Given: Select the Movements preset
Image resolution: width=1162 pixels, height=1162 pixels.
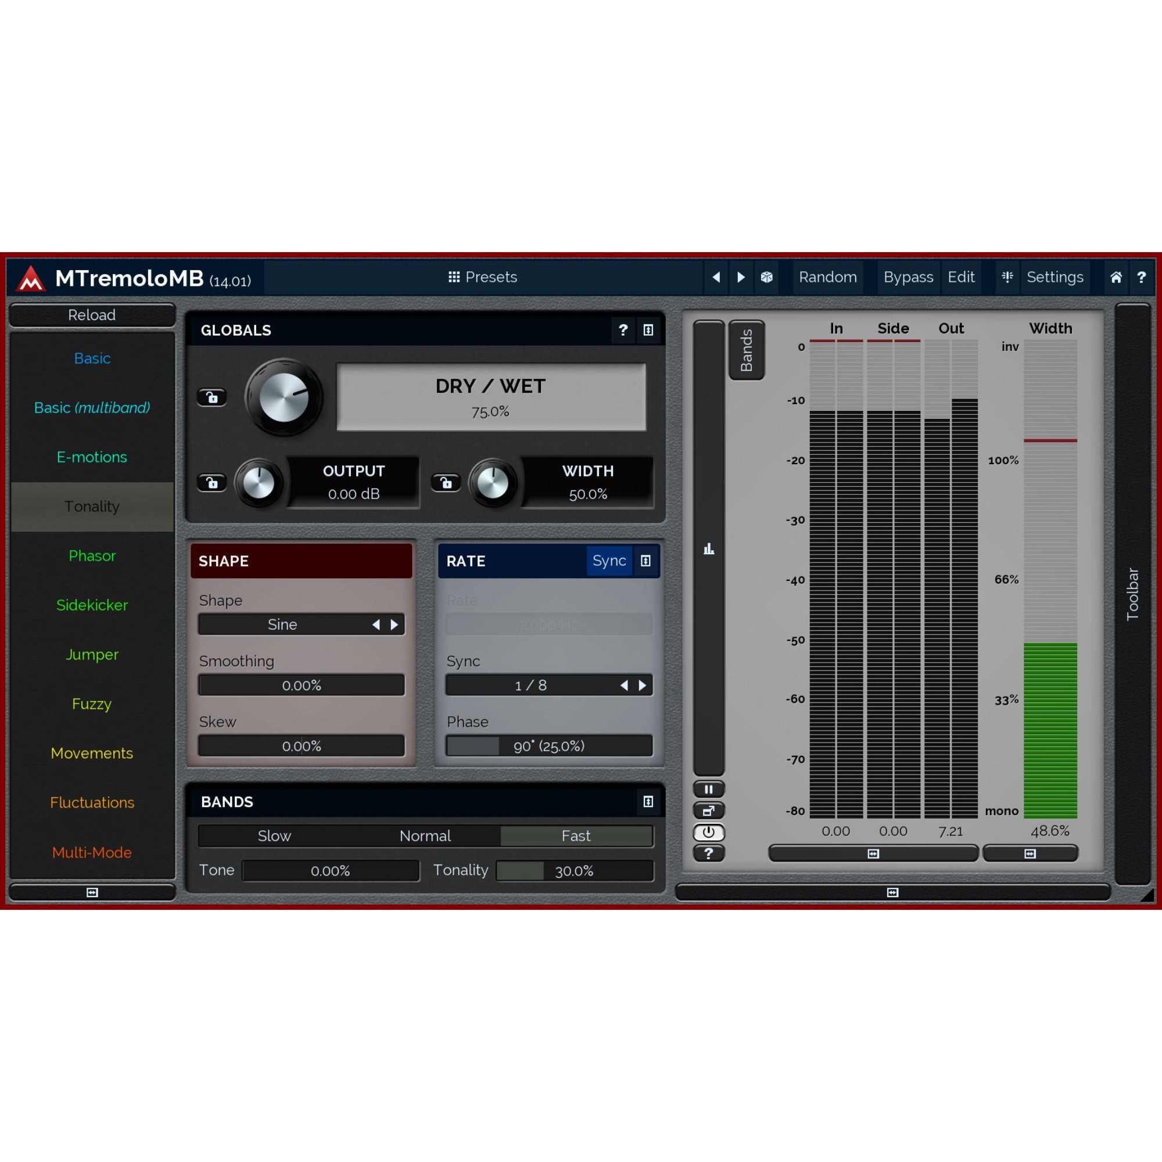Looking at the screenshot, I should 92,753.
